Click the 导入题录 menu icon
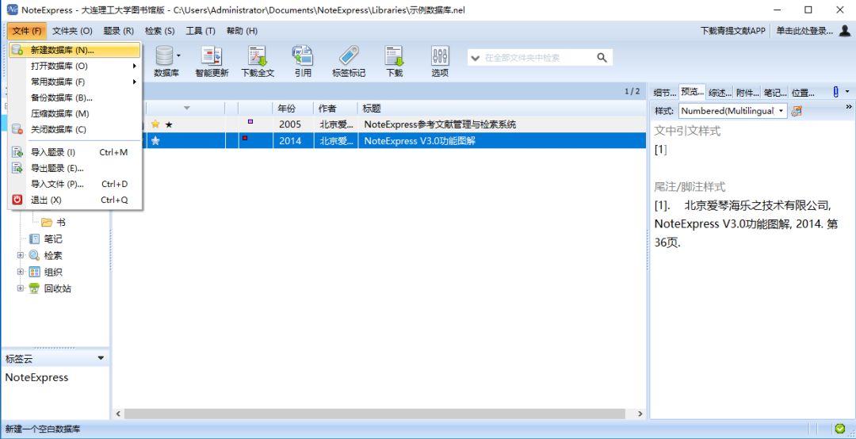 tap(17, 152)
